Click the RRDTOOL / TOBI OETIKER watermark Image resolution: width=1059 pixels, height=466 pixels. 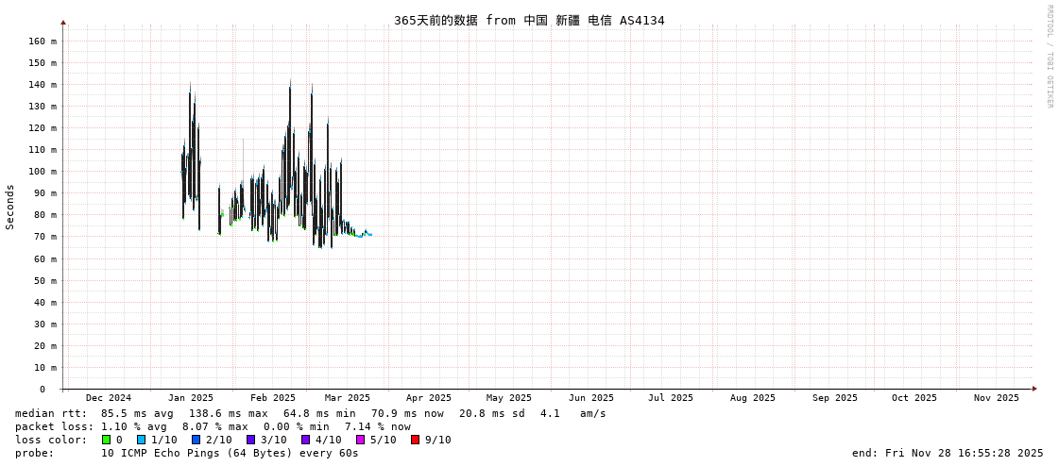pos(1049,57)
